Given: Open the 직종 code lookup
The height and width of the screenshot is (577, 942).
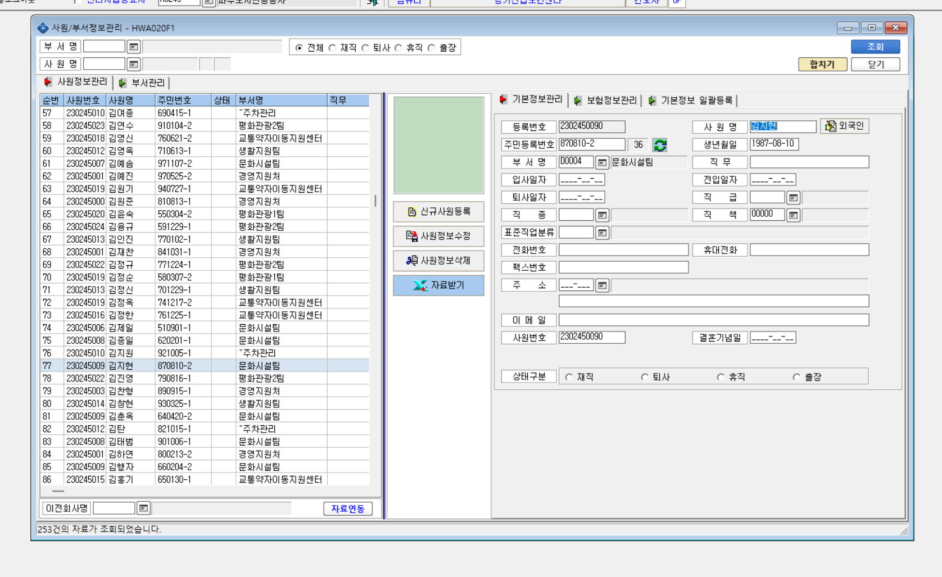Looking at the screenshot, I should [602, 215].
